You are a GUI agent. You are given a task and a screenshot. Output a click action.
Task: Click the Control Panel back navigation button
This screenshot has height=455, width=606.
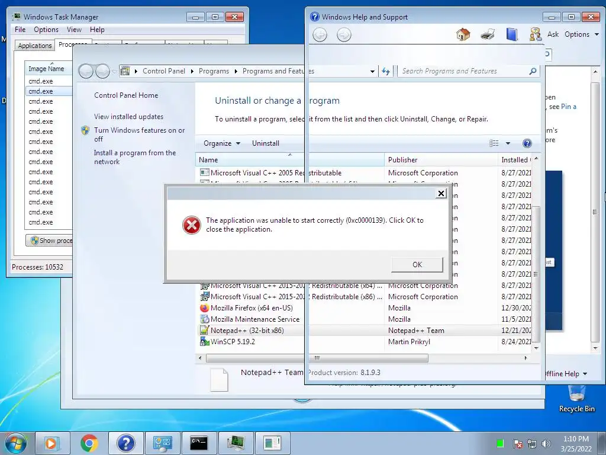click(86, 71)
